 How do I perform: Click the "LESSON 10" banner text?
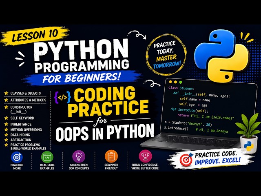point(35,36)
